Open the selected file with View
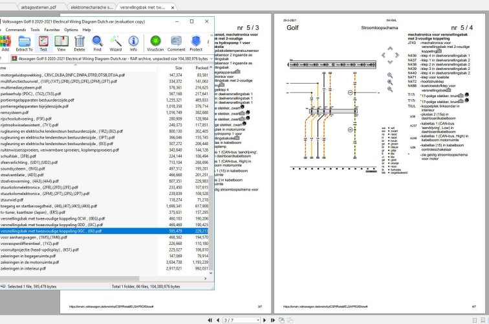 click(x=61, y=43)
